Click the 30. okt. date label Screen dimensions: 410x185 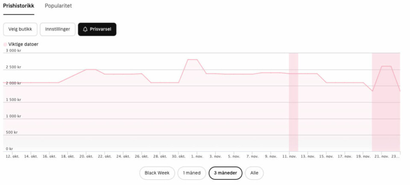(x=179, y=156)
